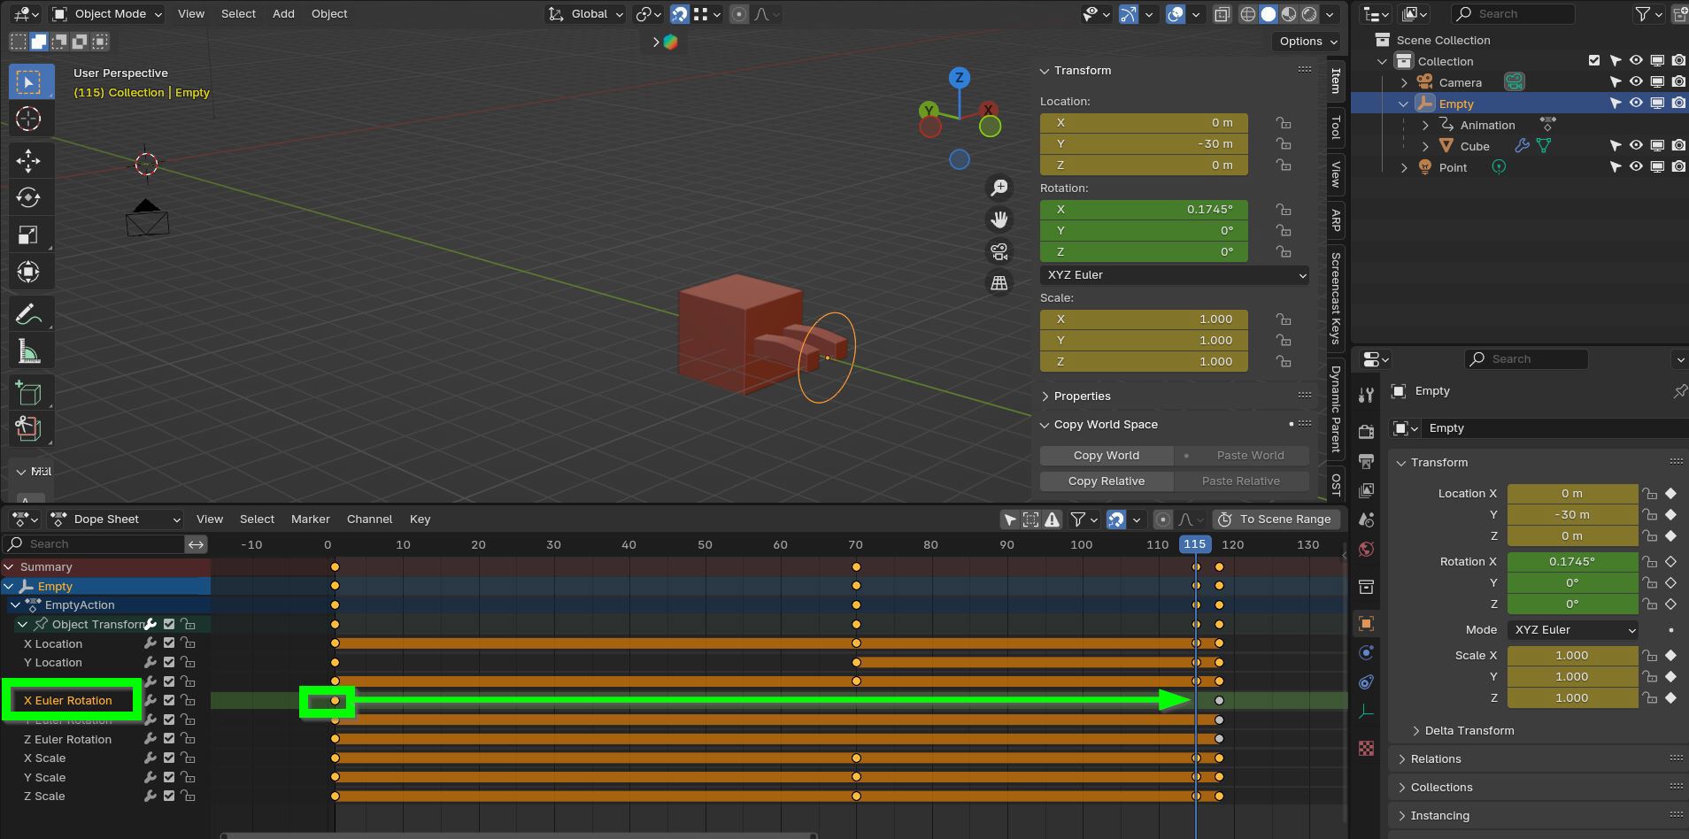Switch perspective/orthographic grid icon
The width and height of the screenshot is (1689, 839).
tap(999, 283)
